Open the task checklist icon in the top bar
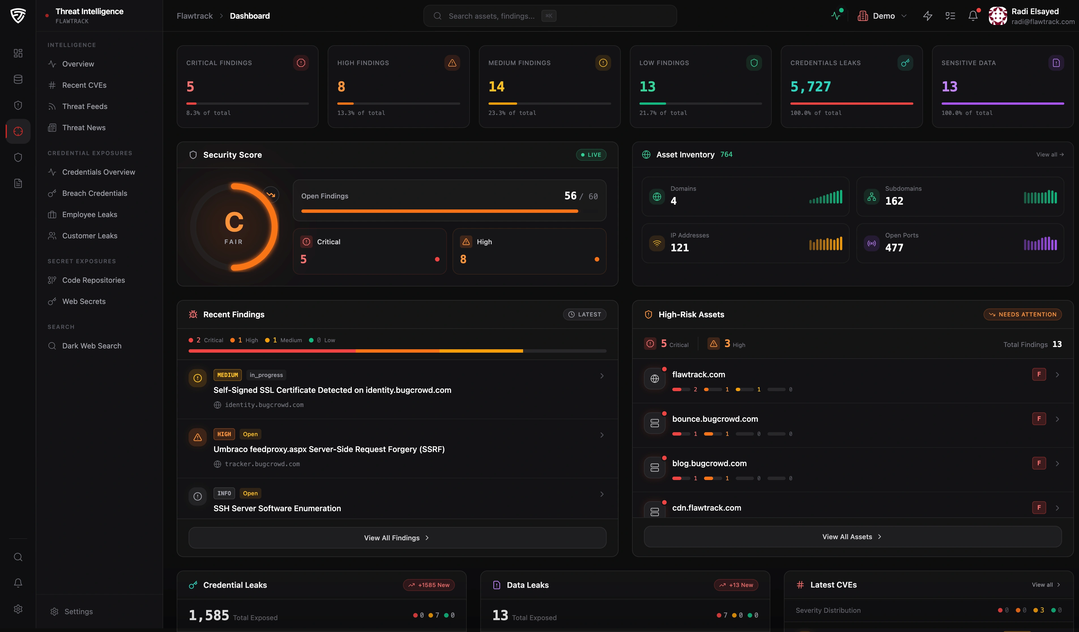 (950, 15)
